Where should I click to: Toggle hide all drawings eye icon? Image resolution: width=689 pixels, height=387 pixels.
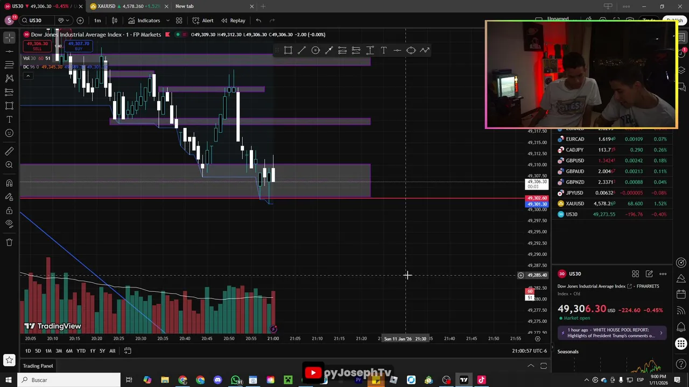tap(9, 224)
